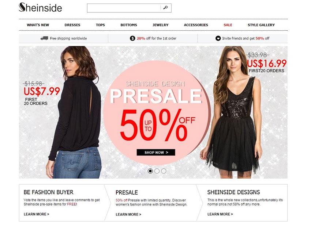The image size is (311, 226).
Task: Open the red Sale menu item
Action: click(228, 25)
